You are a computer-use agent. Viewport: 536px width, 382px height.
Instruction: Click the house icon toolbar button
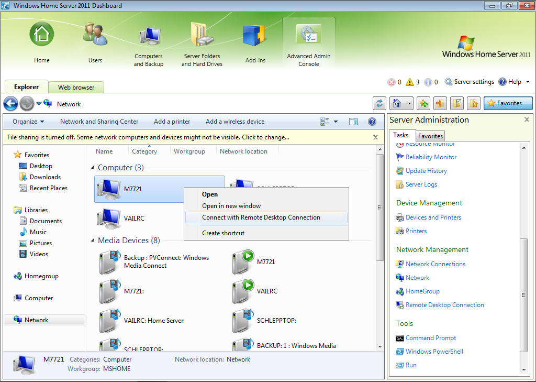[x=397, y=103]
